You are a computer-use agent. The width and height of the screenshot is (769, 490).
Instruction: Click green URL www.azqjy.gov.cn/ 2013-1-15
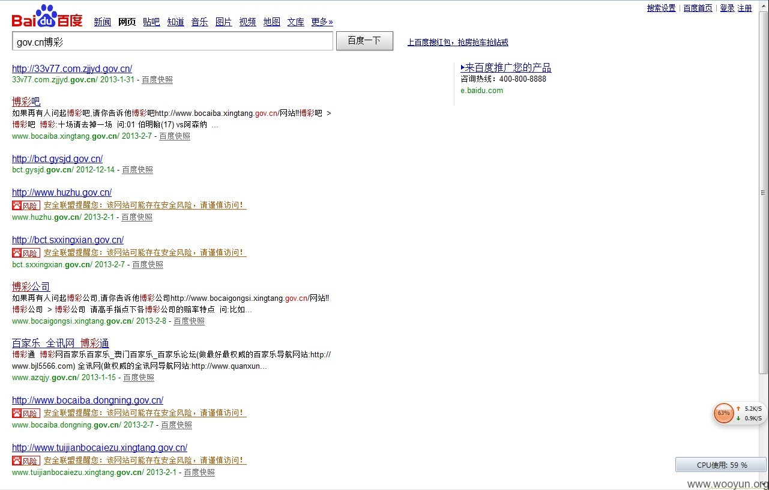coord(64,378)
